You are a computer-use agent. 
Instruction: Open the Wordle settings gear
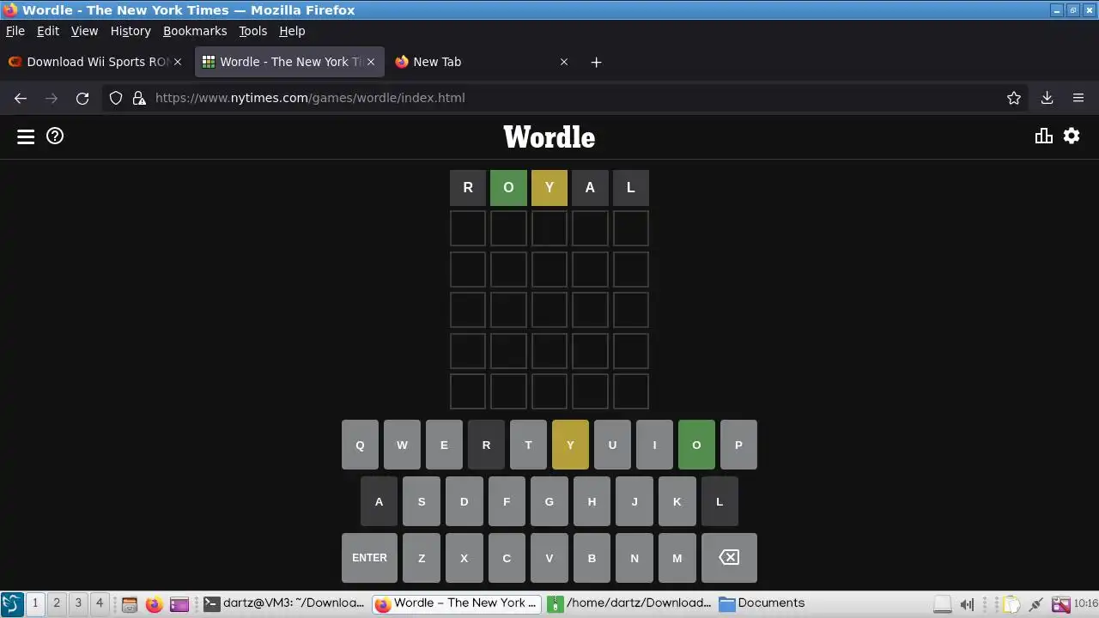pyautogui.click(x=1072, y=136)
